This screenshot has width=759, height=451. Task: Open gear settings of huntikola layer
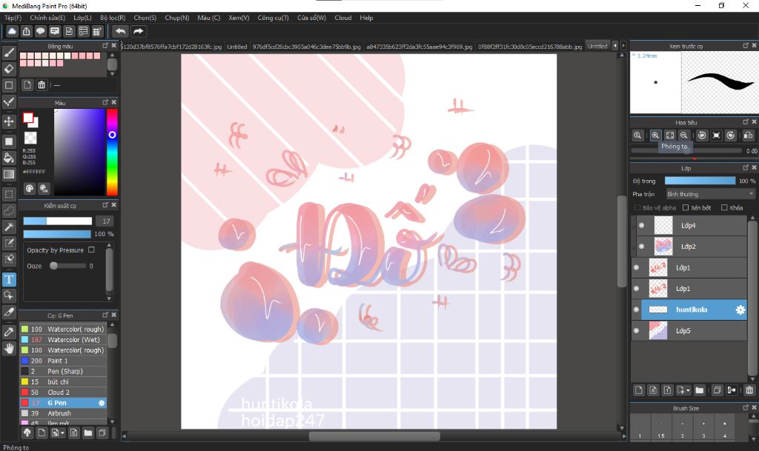tap(740, 310)
